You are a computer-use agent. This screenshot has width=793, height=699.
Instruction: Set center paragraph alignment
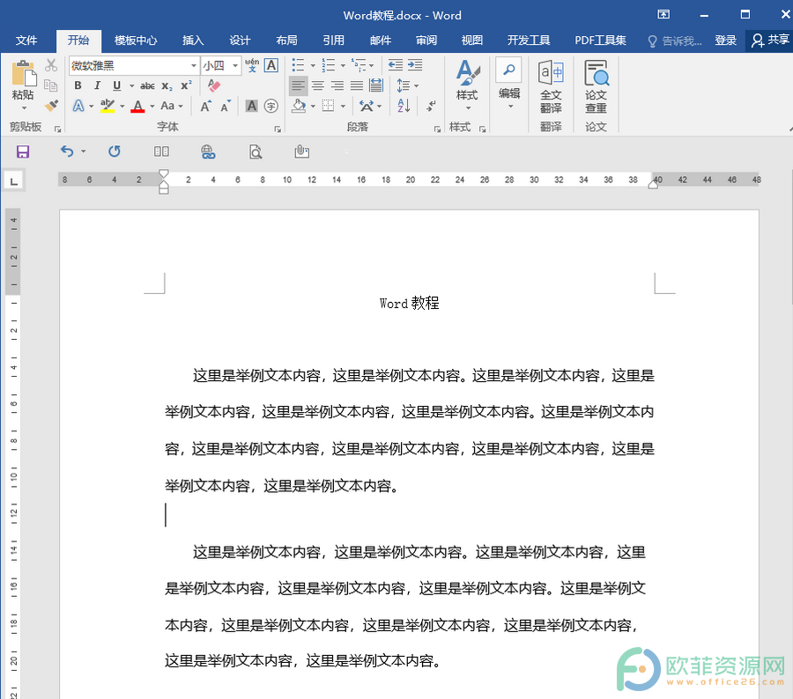tap(317, 85)
